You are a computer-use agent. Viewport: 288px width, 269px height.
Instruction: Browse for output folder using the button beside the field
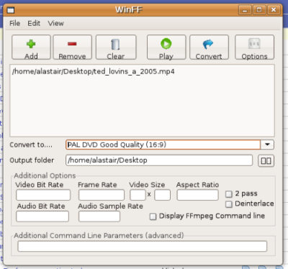266,160
